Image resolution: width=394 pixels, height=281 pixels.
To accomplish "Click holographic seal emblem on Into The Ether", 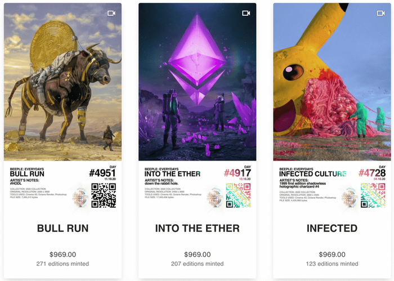I will 215,198.
